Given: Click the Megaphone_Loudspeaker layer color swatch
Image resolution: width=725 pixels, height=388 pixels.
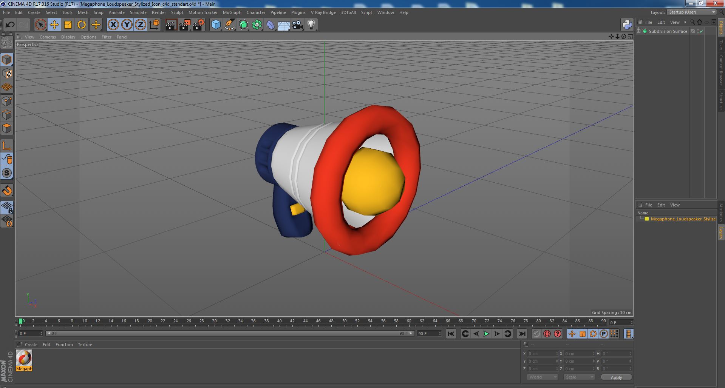Looking at the screenshot, I should (647, 219).
